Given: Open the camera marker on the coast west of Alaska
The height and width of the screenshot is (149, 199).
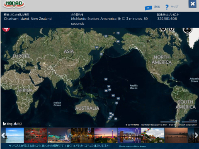Looking at the screenshot, I should 118,41.
